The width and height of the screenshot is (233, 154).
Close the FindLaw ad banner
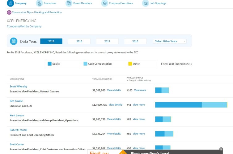point(221,149)
